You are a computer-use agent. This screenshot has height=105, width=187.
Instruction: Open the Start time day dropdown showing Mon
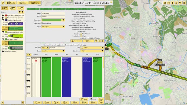[45, 48]
